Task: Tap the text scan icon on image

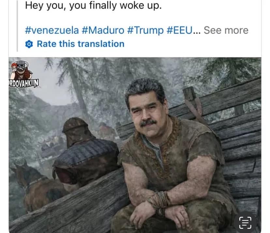Action: pyautogui.click(x=245, y=223)
